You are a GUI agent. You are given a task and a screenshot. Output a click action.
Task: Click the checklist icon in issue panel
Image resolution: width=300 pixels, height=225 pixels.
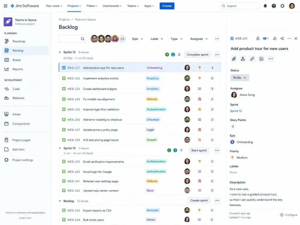(261, 59)
